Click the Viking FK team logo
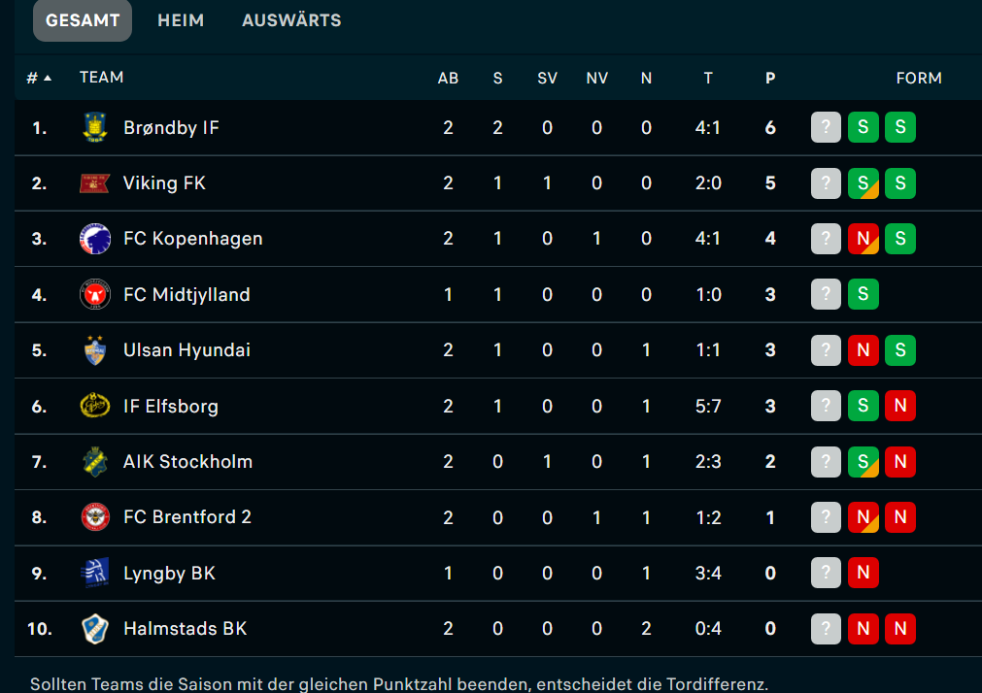Viewport: 982px width, 693px height. [x=95, y=183]
